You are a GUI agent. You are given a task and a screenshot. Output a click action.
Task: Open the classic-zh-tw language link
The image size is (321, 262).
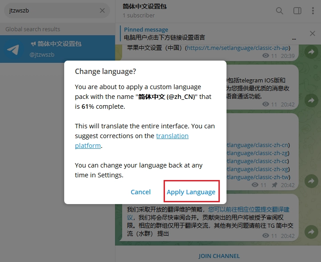click(x=258, y=177)
